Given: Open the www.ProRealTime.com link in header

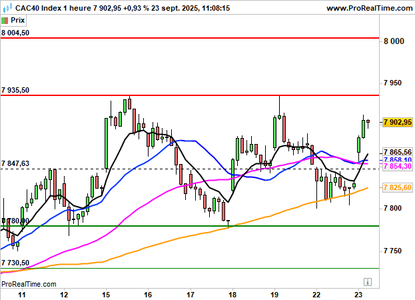Looking at the screenshot, I should pyautogui.click(x=369, y=8).
